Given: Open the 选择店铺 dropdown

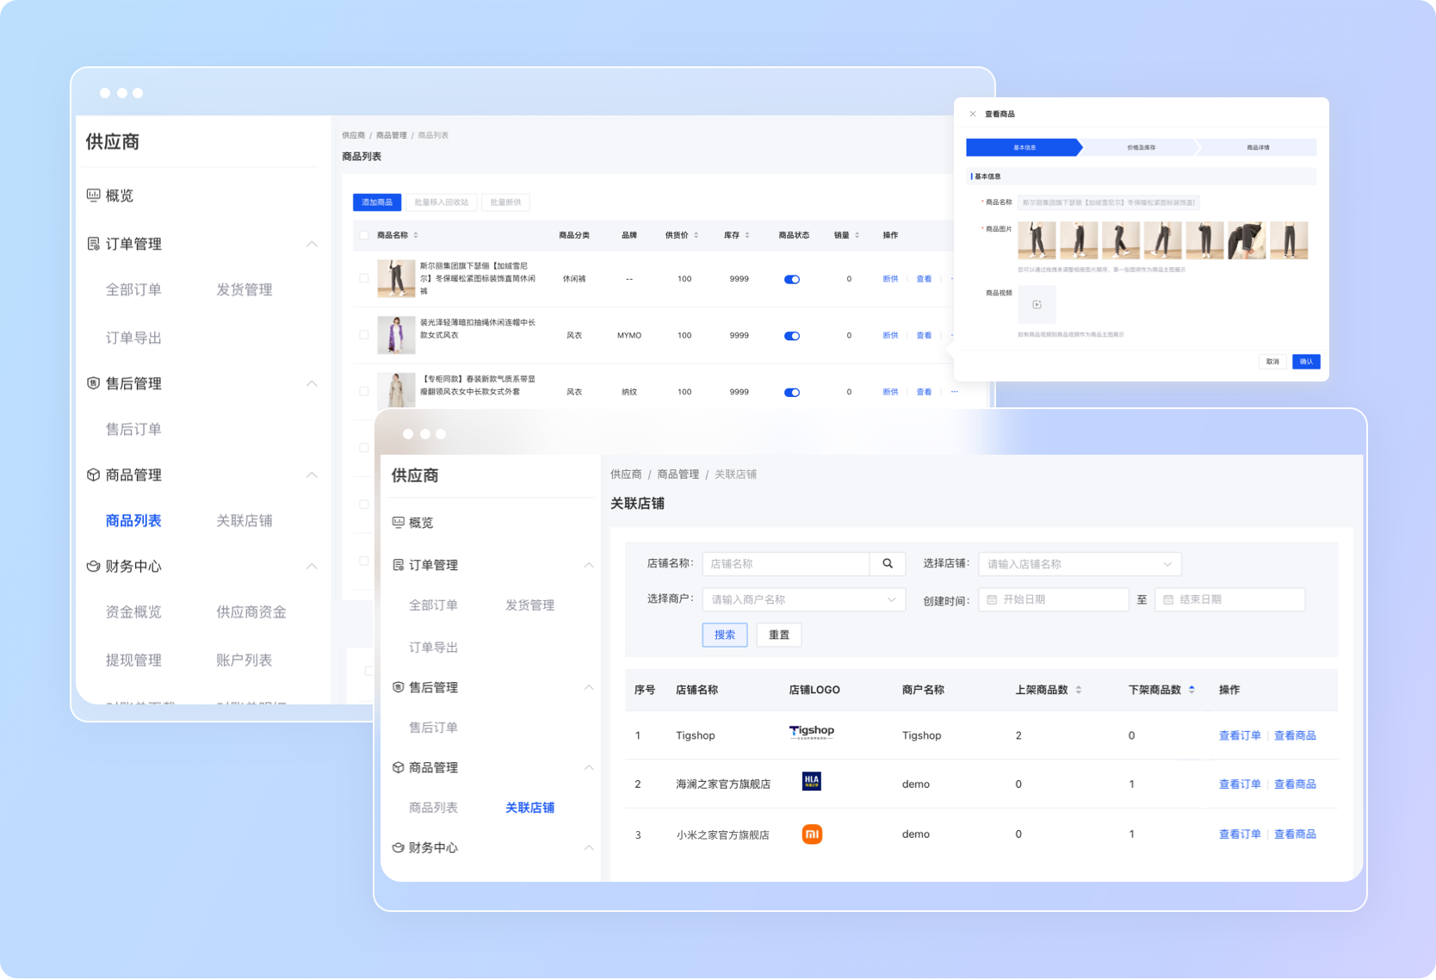Looking at the screenshot, I should (x=1080, y=564).
